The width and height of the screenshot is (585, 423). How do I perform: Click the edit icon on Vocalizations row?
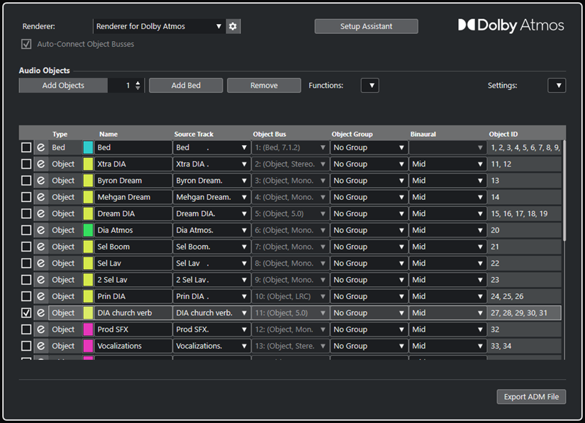click(x=40, y=346)
